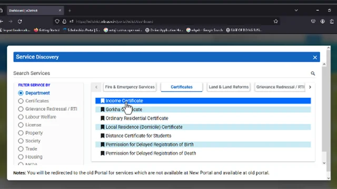Image resolution: width=337 pixels, height=189 pixels.
Task: Open Ordinary Residential Certificate service
Action: coord(203,118)
